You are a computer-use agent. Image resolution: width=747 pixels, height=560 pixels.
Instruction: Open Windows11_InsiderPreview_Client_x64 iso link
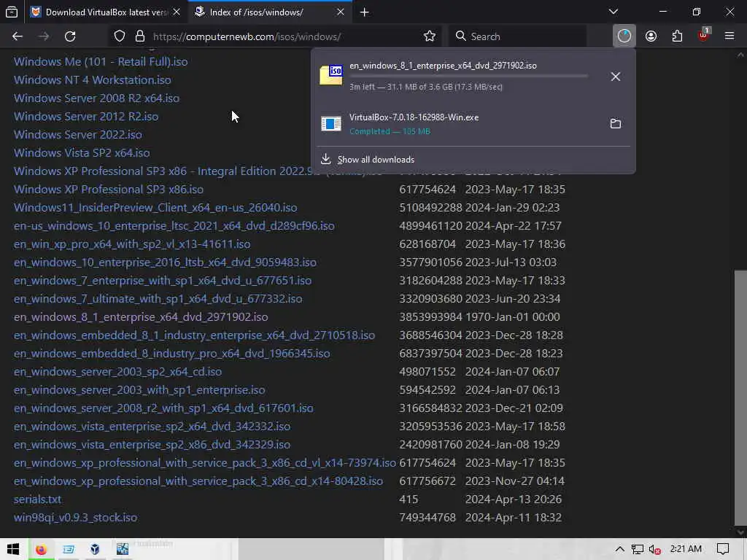coord(155,208)
